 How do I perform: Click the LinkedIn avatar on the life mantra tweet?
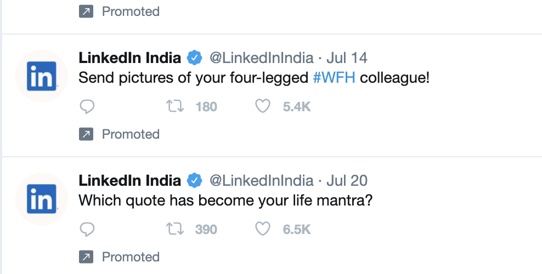41,199
